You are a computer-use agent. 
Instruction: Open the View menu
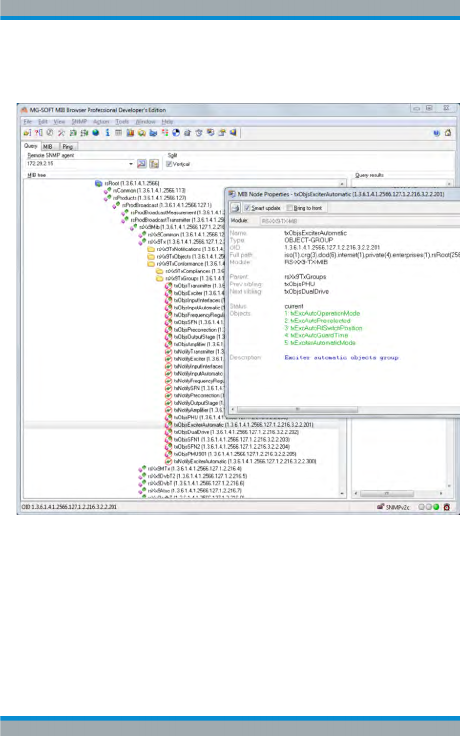(60, 121)
